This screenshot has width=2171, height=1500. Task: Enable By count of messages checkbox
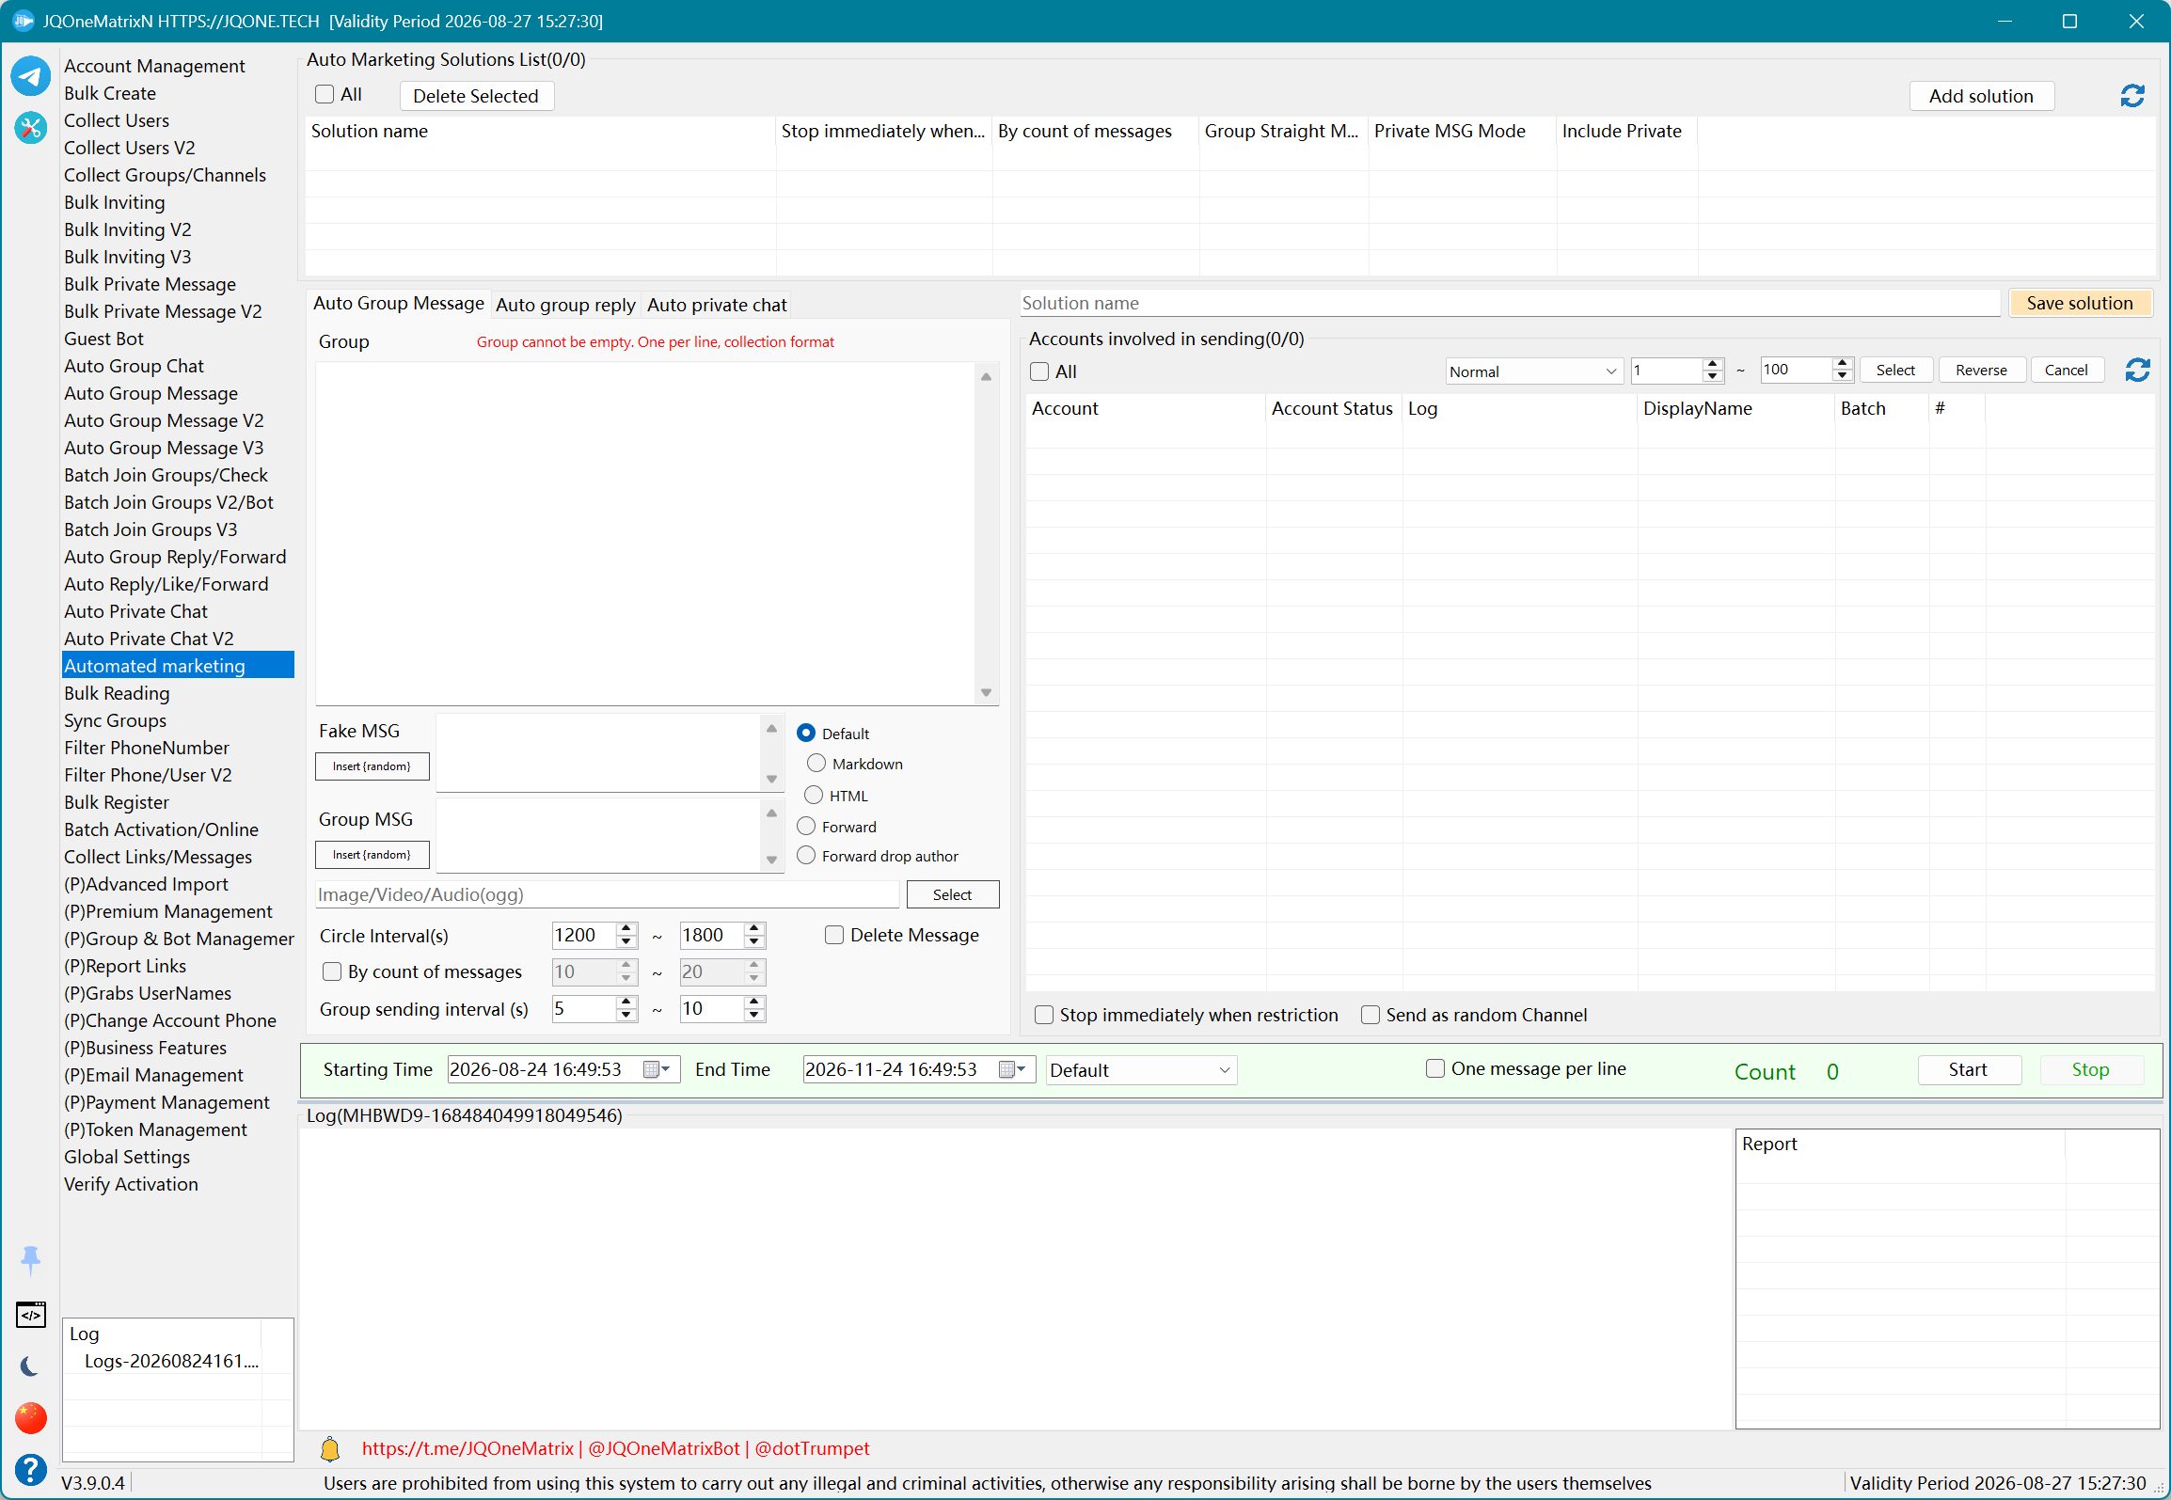tap(332, 971)
